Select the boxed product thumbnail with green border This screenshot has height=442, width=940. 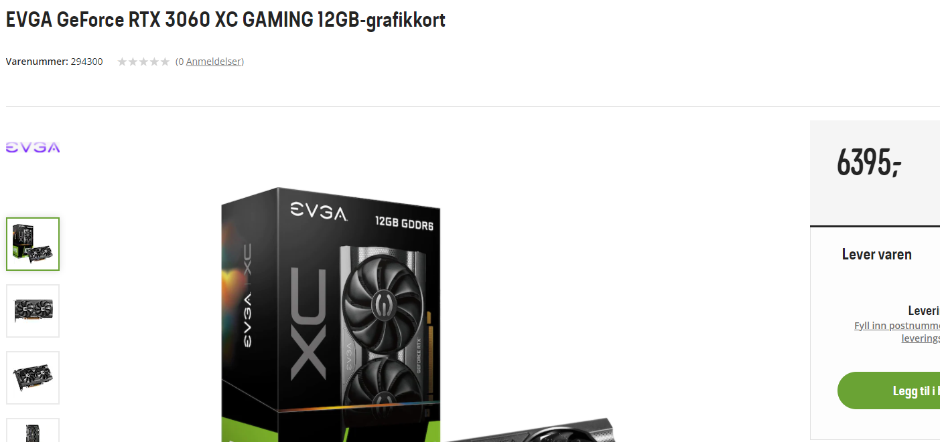point(33,244)
